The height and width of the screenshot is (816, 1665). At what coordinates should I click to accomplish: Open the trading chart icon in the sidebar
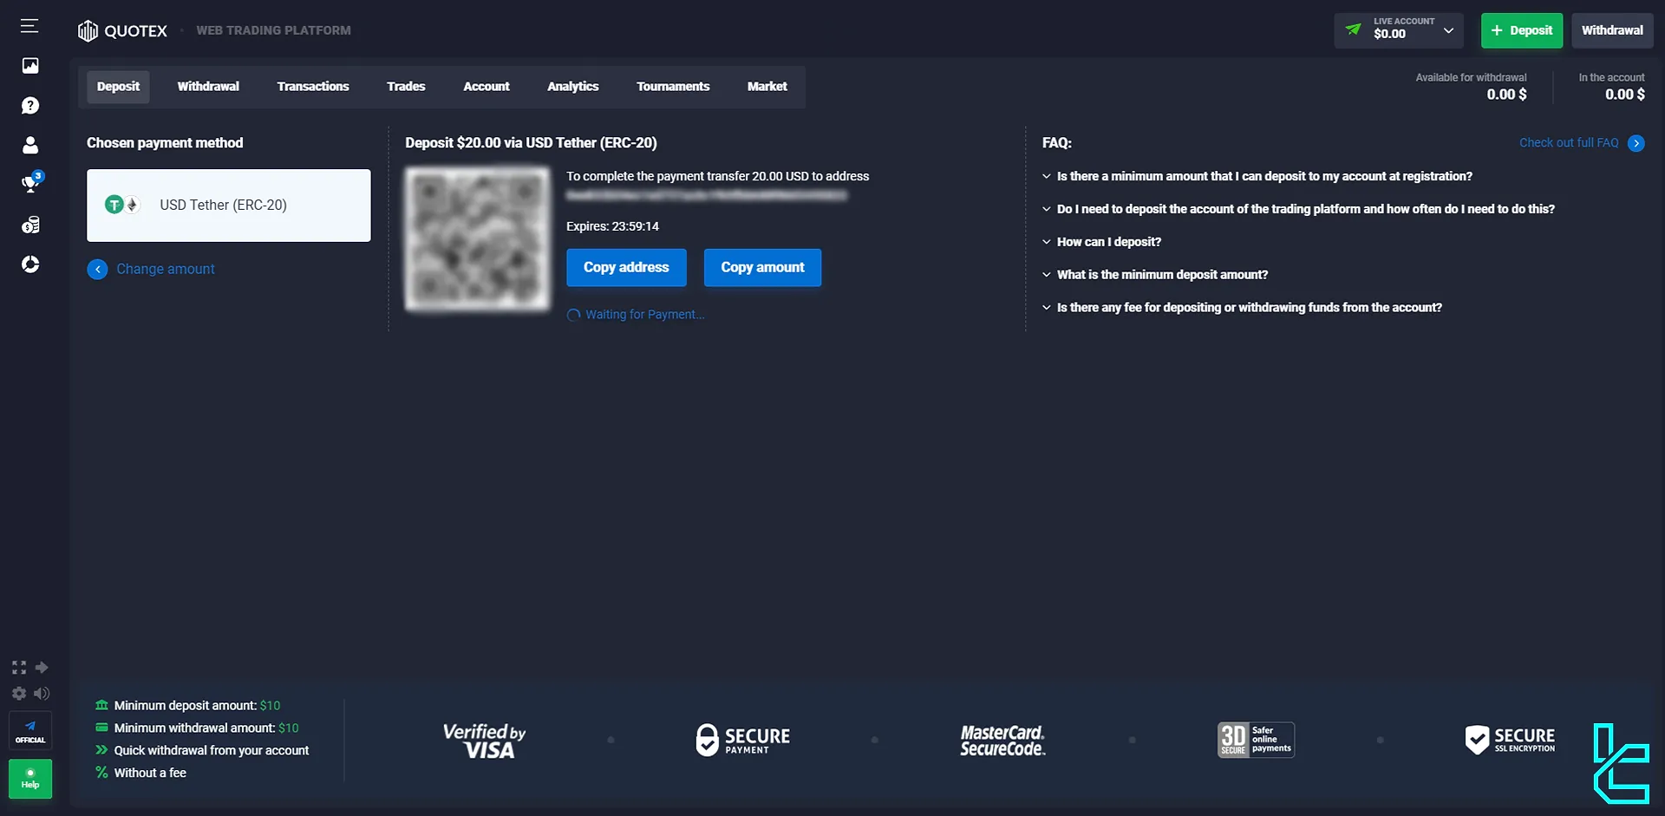tap(30, 66)
